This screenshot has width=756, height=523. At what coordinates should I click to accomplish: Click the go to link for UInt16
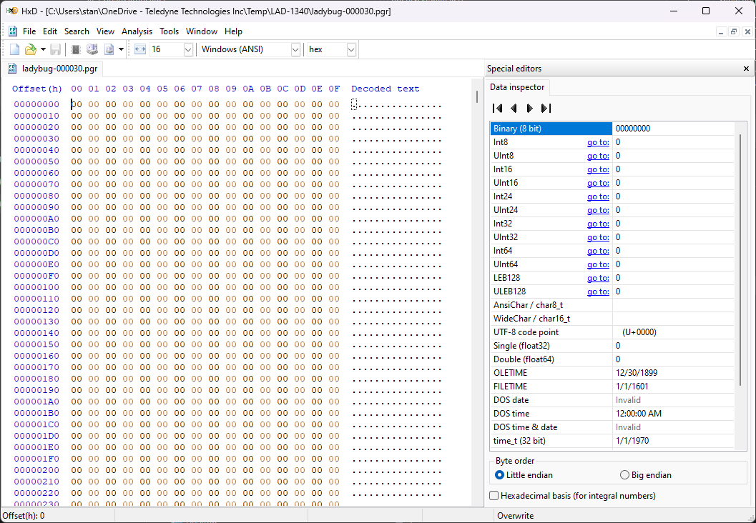click(598, 183)
